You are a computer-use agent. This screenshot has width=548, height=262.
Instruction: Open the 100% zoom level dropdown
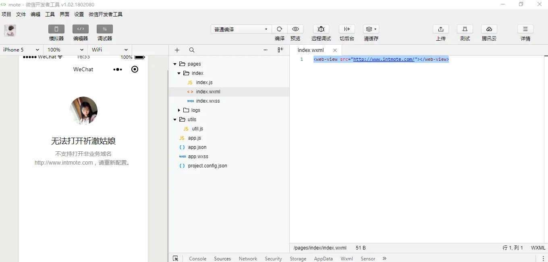[x=65, y=50]
